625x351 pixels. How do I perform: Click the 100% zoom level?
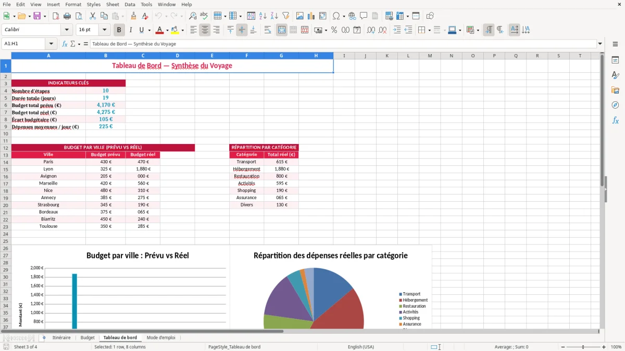coord(616,347)
